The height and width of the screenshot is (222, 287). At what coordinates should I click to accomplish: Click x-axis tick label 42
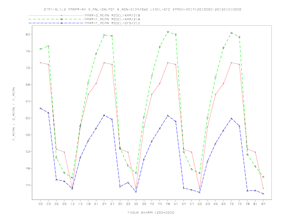[x=152, y=204]
